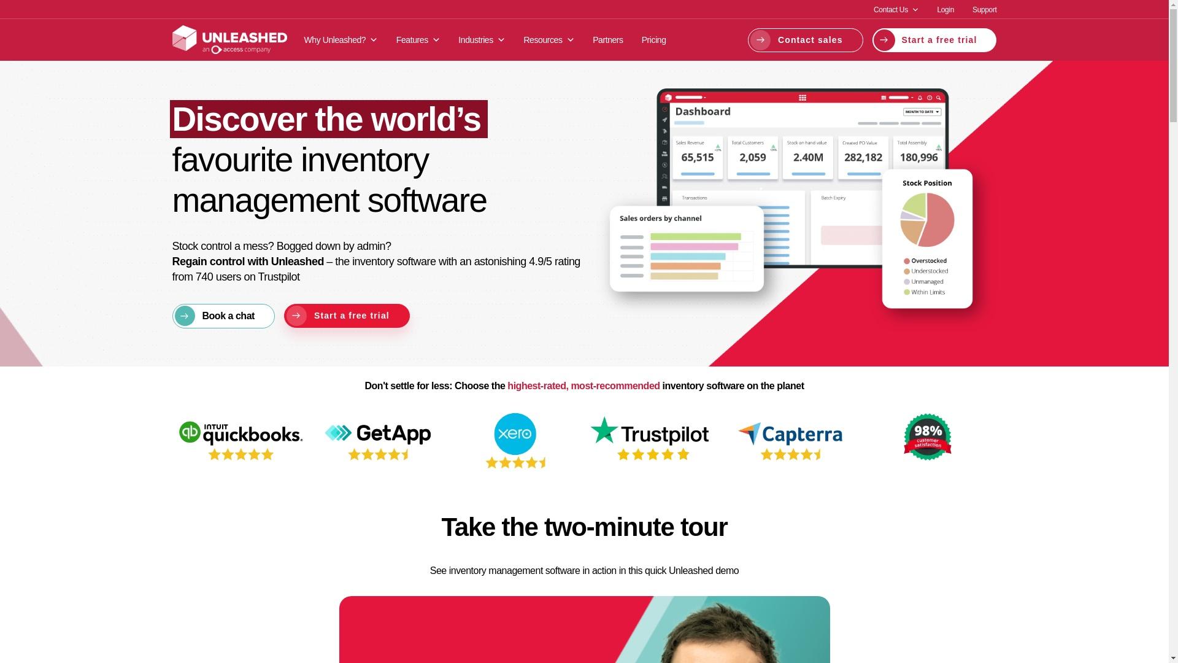This screenshot has height=663, width=1178.
Task: Expand the Why Unleashed dropdown menu
Action: pyautogui.click(x=341, y=39)
